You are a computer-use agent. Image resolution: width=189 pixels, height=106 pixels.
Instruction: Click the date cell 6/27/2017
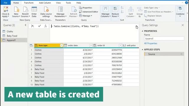[78, 58]
